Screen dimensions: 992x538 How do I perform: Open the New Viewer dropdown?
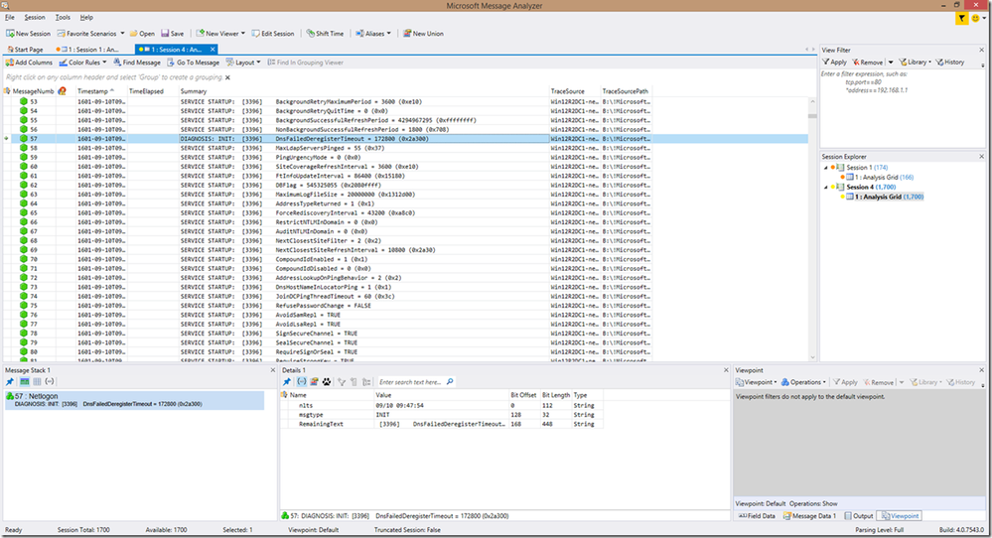(220, 34)
